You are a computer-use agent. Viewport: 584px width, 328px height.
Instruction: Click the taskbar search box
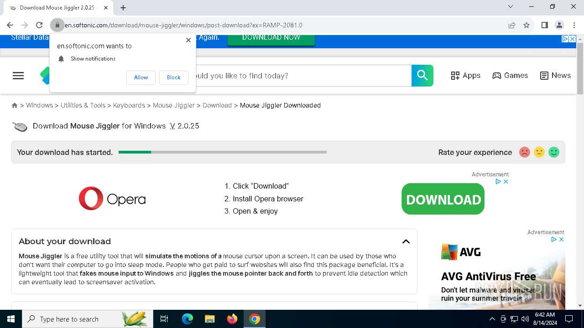coord(88,319)
